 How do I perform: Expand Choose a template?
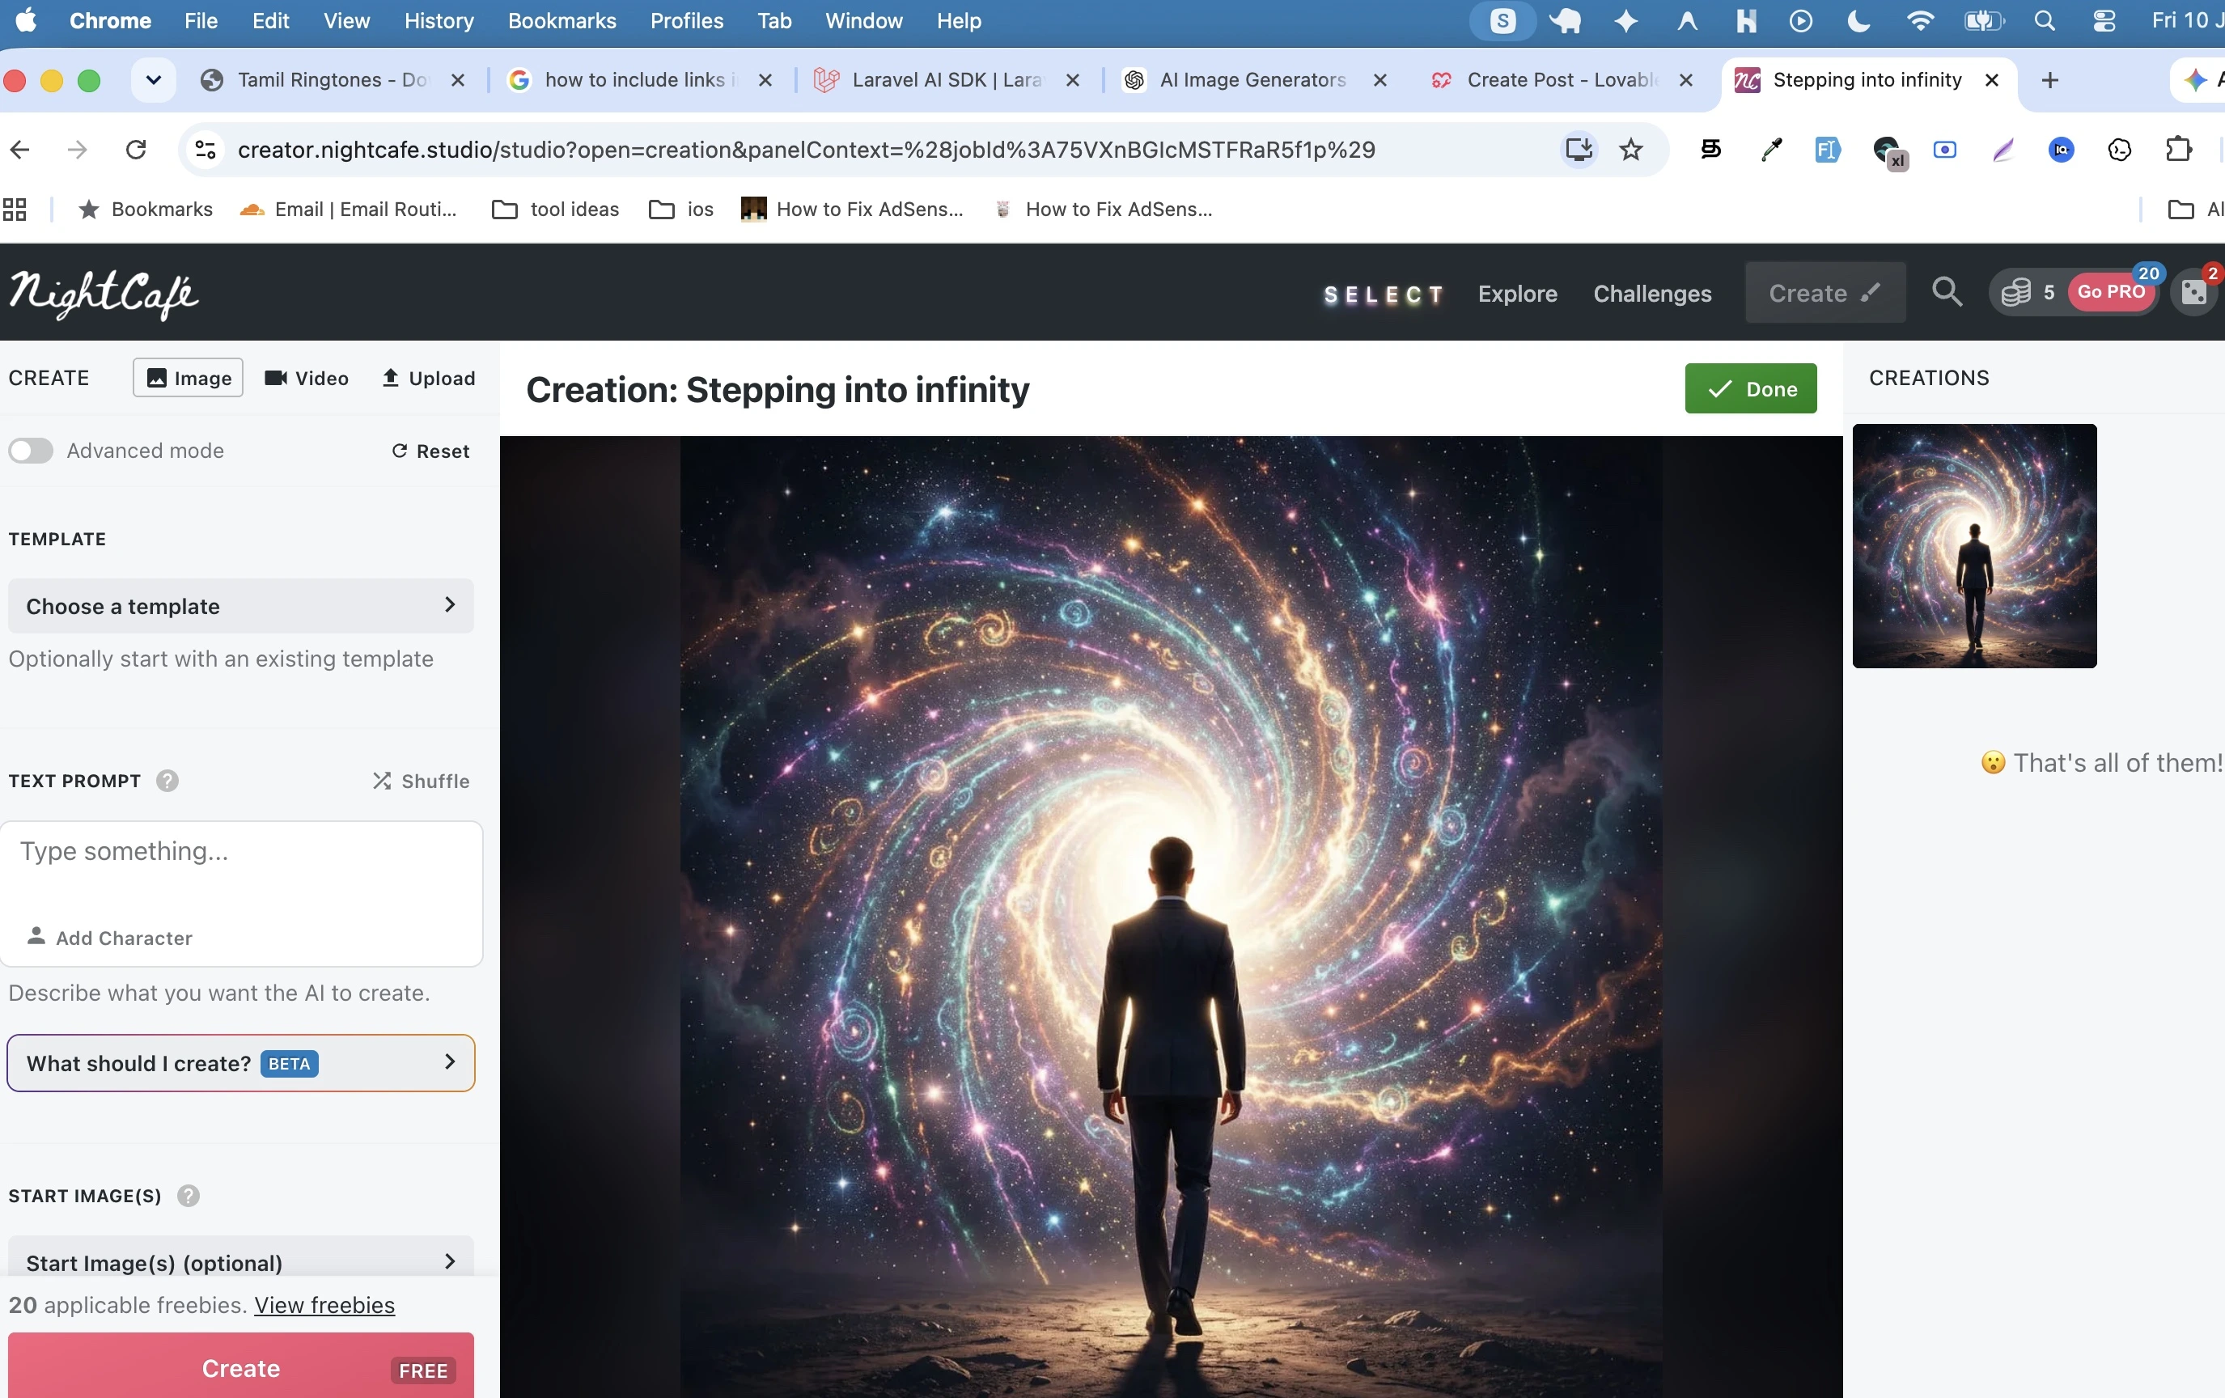click(x=240, y=606)
